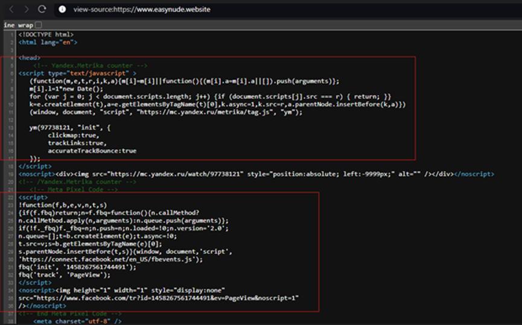Open the site information icon in the address bar
Viewport: 522px width, 325px height.
click(62, 9)
